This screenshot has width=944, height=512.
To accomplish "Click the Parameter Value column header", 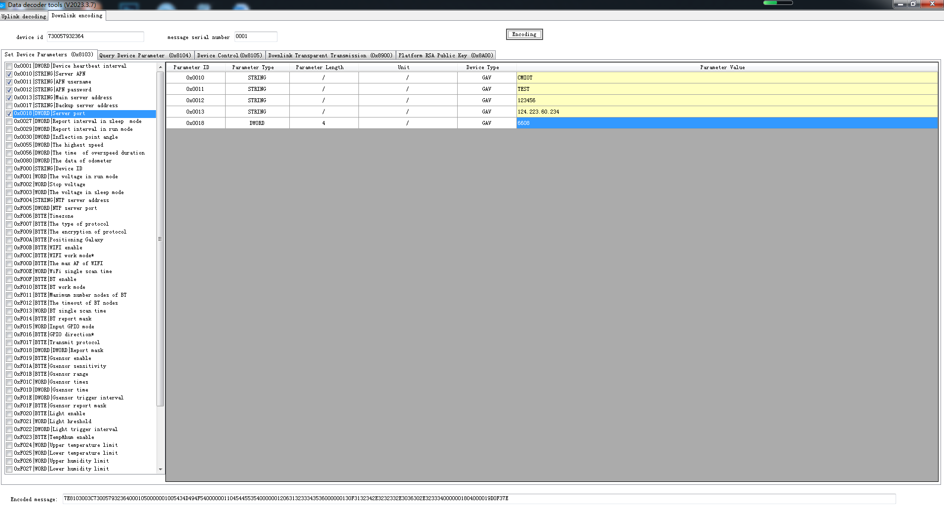I will [722, 67].
